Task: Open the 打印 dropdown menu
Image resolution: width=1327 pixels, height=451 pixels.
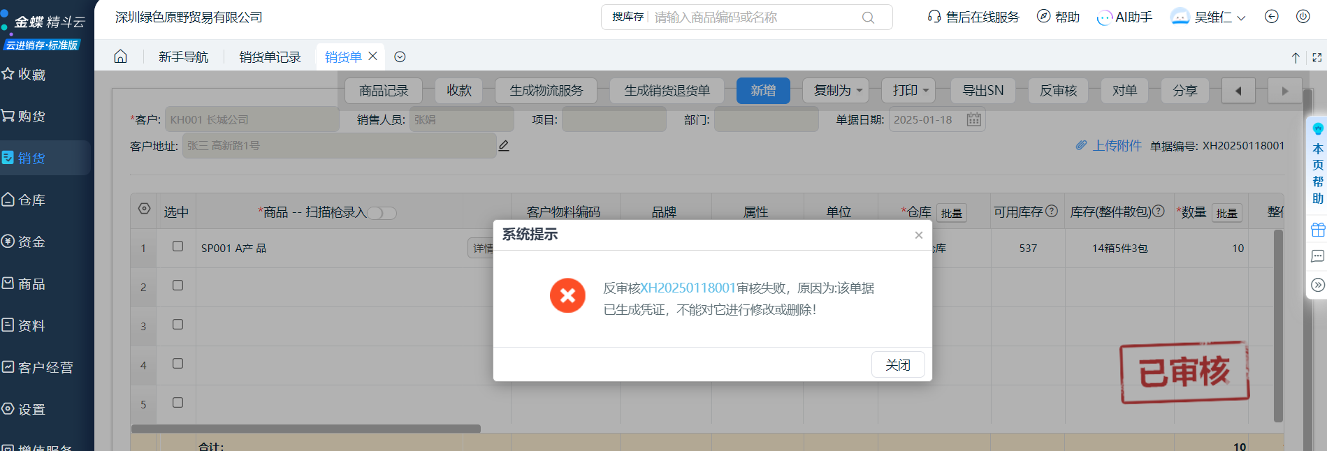Action: [911, 91]
